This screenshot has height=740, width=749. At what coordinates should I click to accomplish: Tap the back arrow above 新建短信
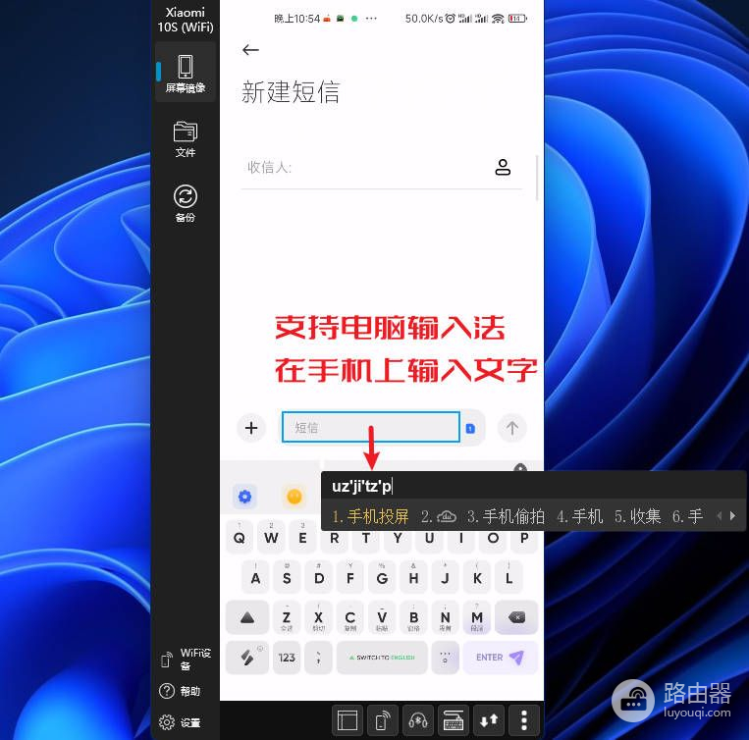click(250, 50)
